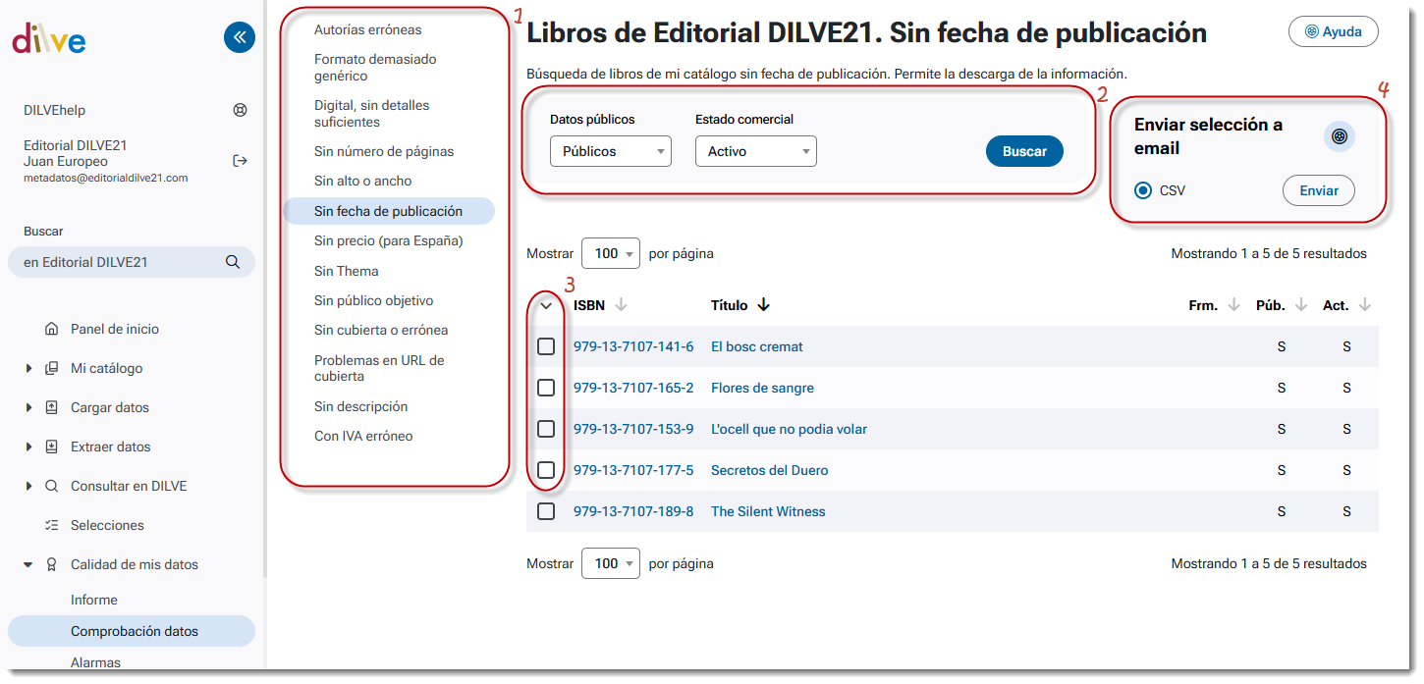Tick checkbox for Secretos del Duero
Viewport: 1424px width, 684px height.
[546, 470]
